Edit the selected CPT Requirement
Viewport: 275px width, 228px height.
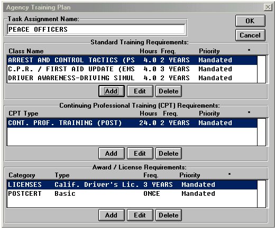click(140, 154)
